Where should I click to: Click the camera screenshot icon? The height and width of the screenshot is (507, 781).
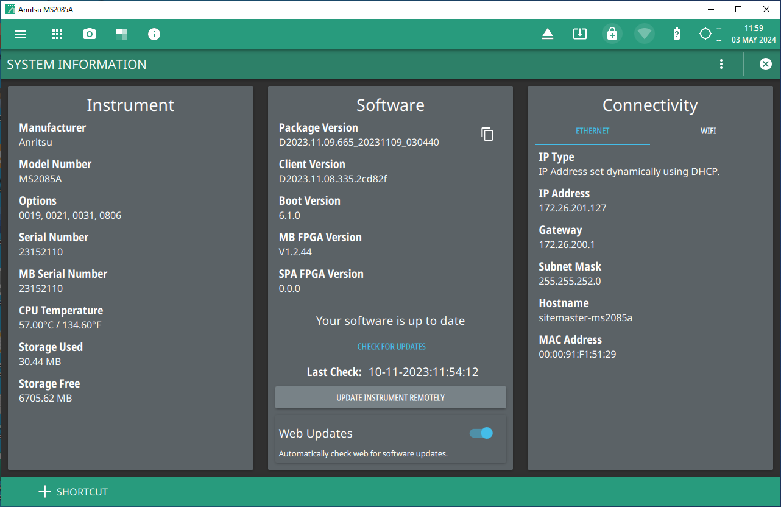(x=90, y=34)
